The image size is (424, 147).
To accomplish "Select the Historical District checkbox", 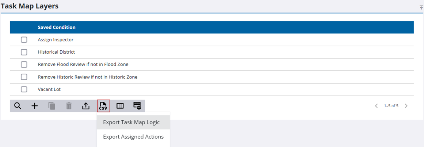I will point(24,52).
